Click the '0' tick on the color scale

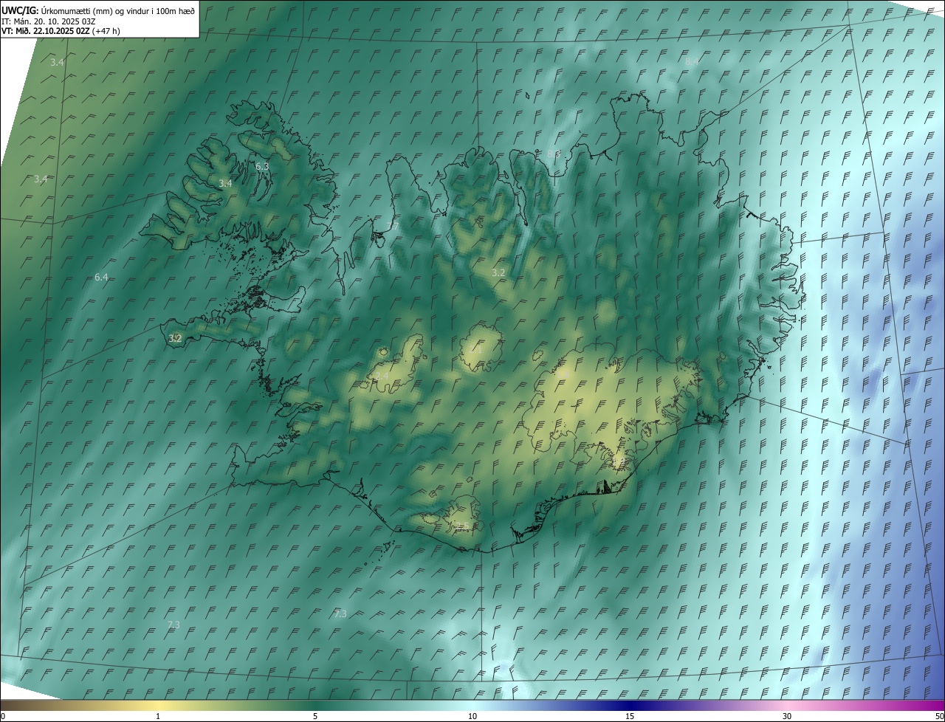coord(2,717)
